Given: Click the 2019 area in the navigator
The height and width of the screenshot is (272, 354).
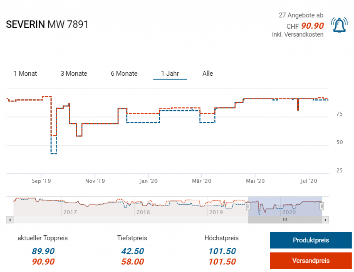Looking at the screenshot, I should 216,212.
